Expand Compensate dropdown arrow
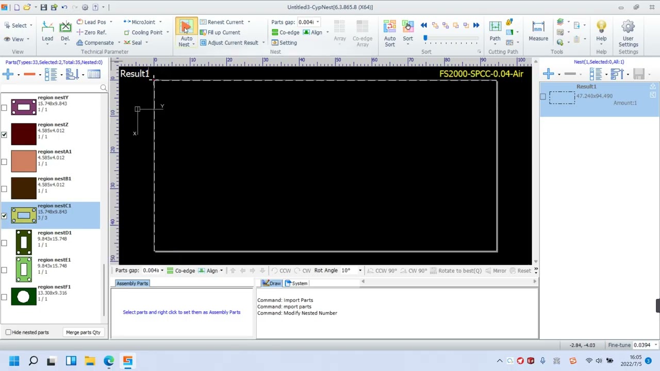This screenshot has height=371, width=660. point(119,43)
